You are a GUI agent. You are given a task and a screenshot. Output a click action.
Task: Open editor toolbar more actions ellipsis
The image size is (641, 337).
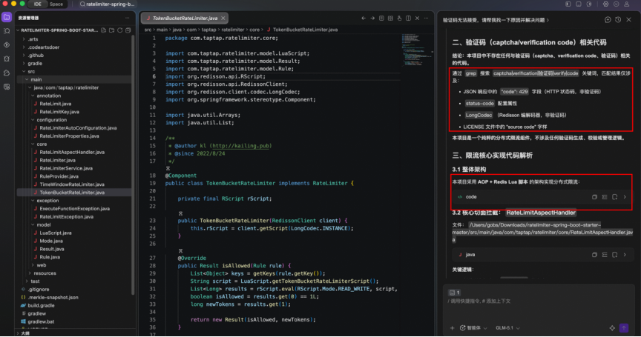coord(427,18)
